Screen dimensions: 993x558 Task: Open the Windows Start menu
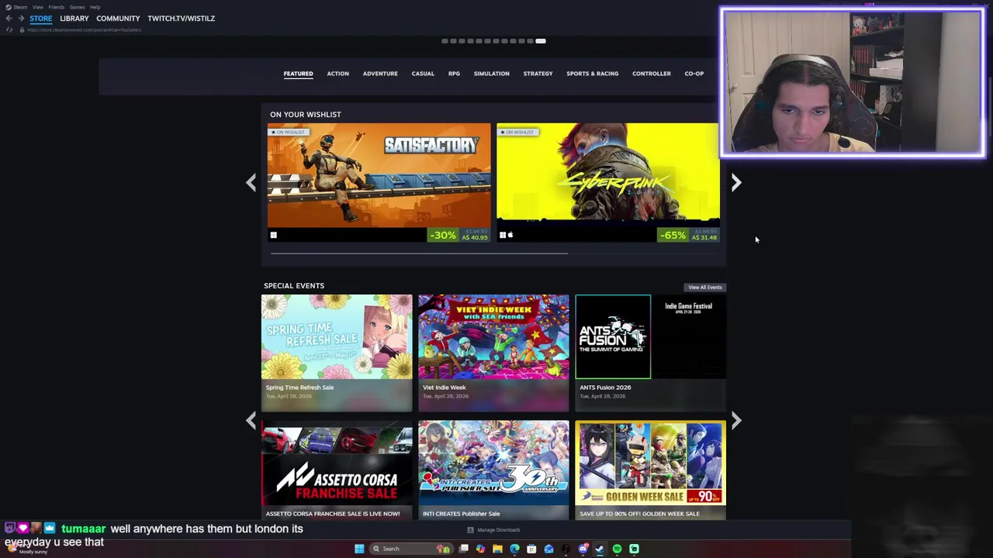(x=359, y=549)
